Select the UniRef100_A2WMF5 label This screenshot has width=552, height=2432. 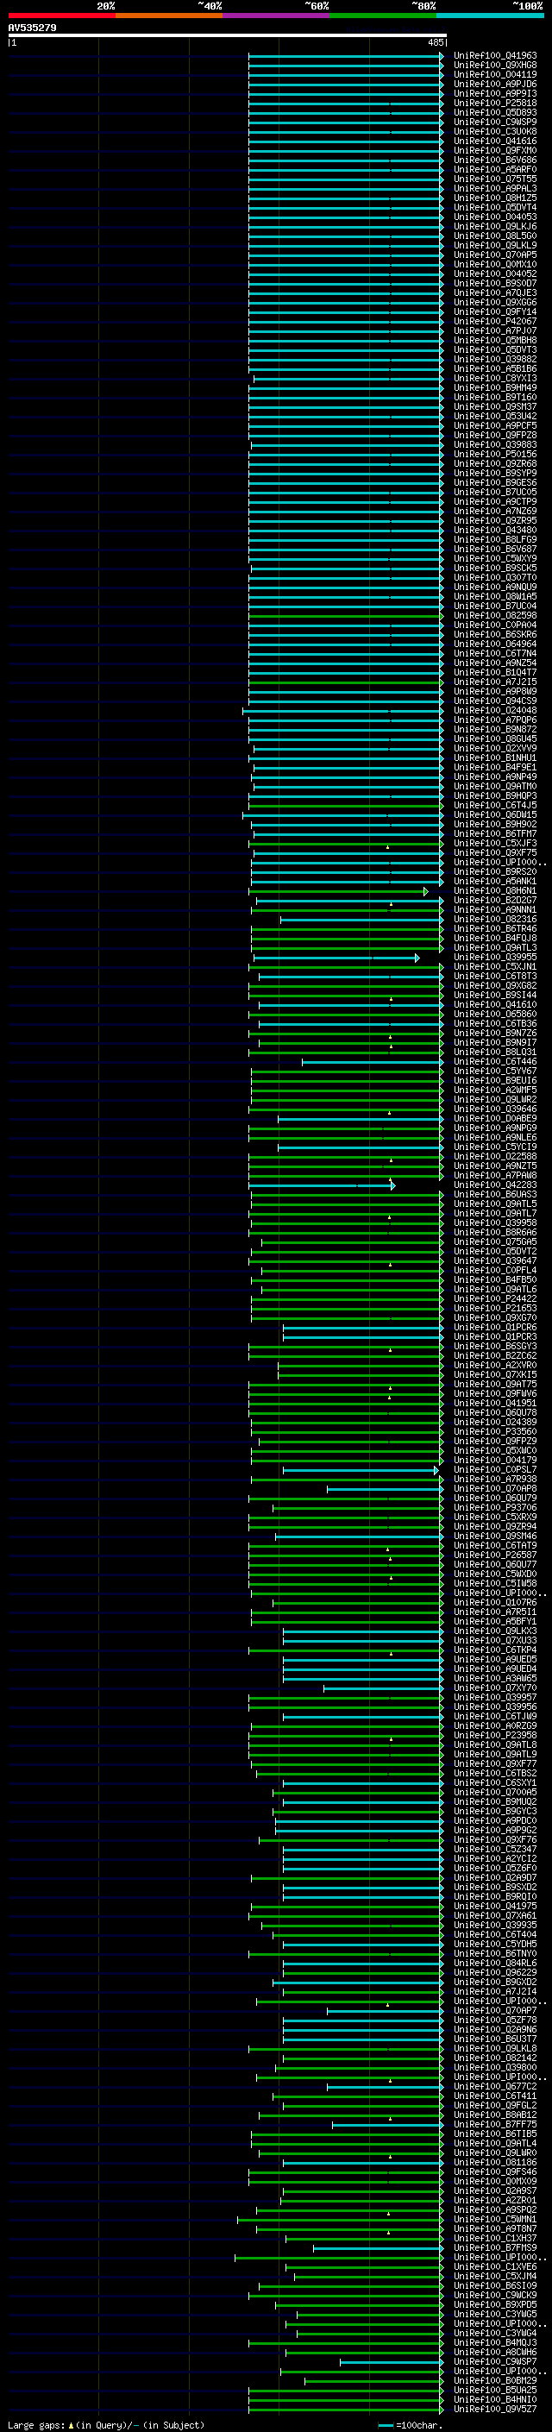[494, 1090]
